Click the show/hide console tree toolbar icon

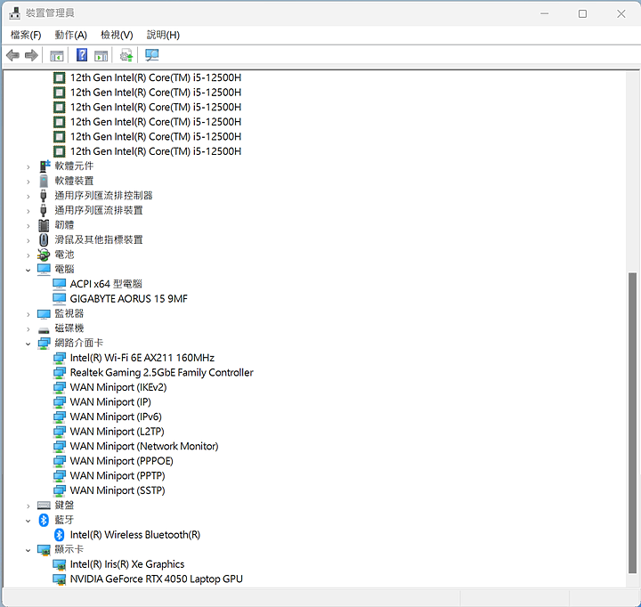[x=56, y=55]
